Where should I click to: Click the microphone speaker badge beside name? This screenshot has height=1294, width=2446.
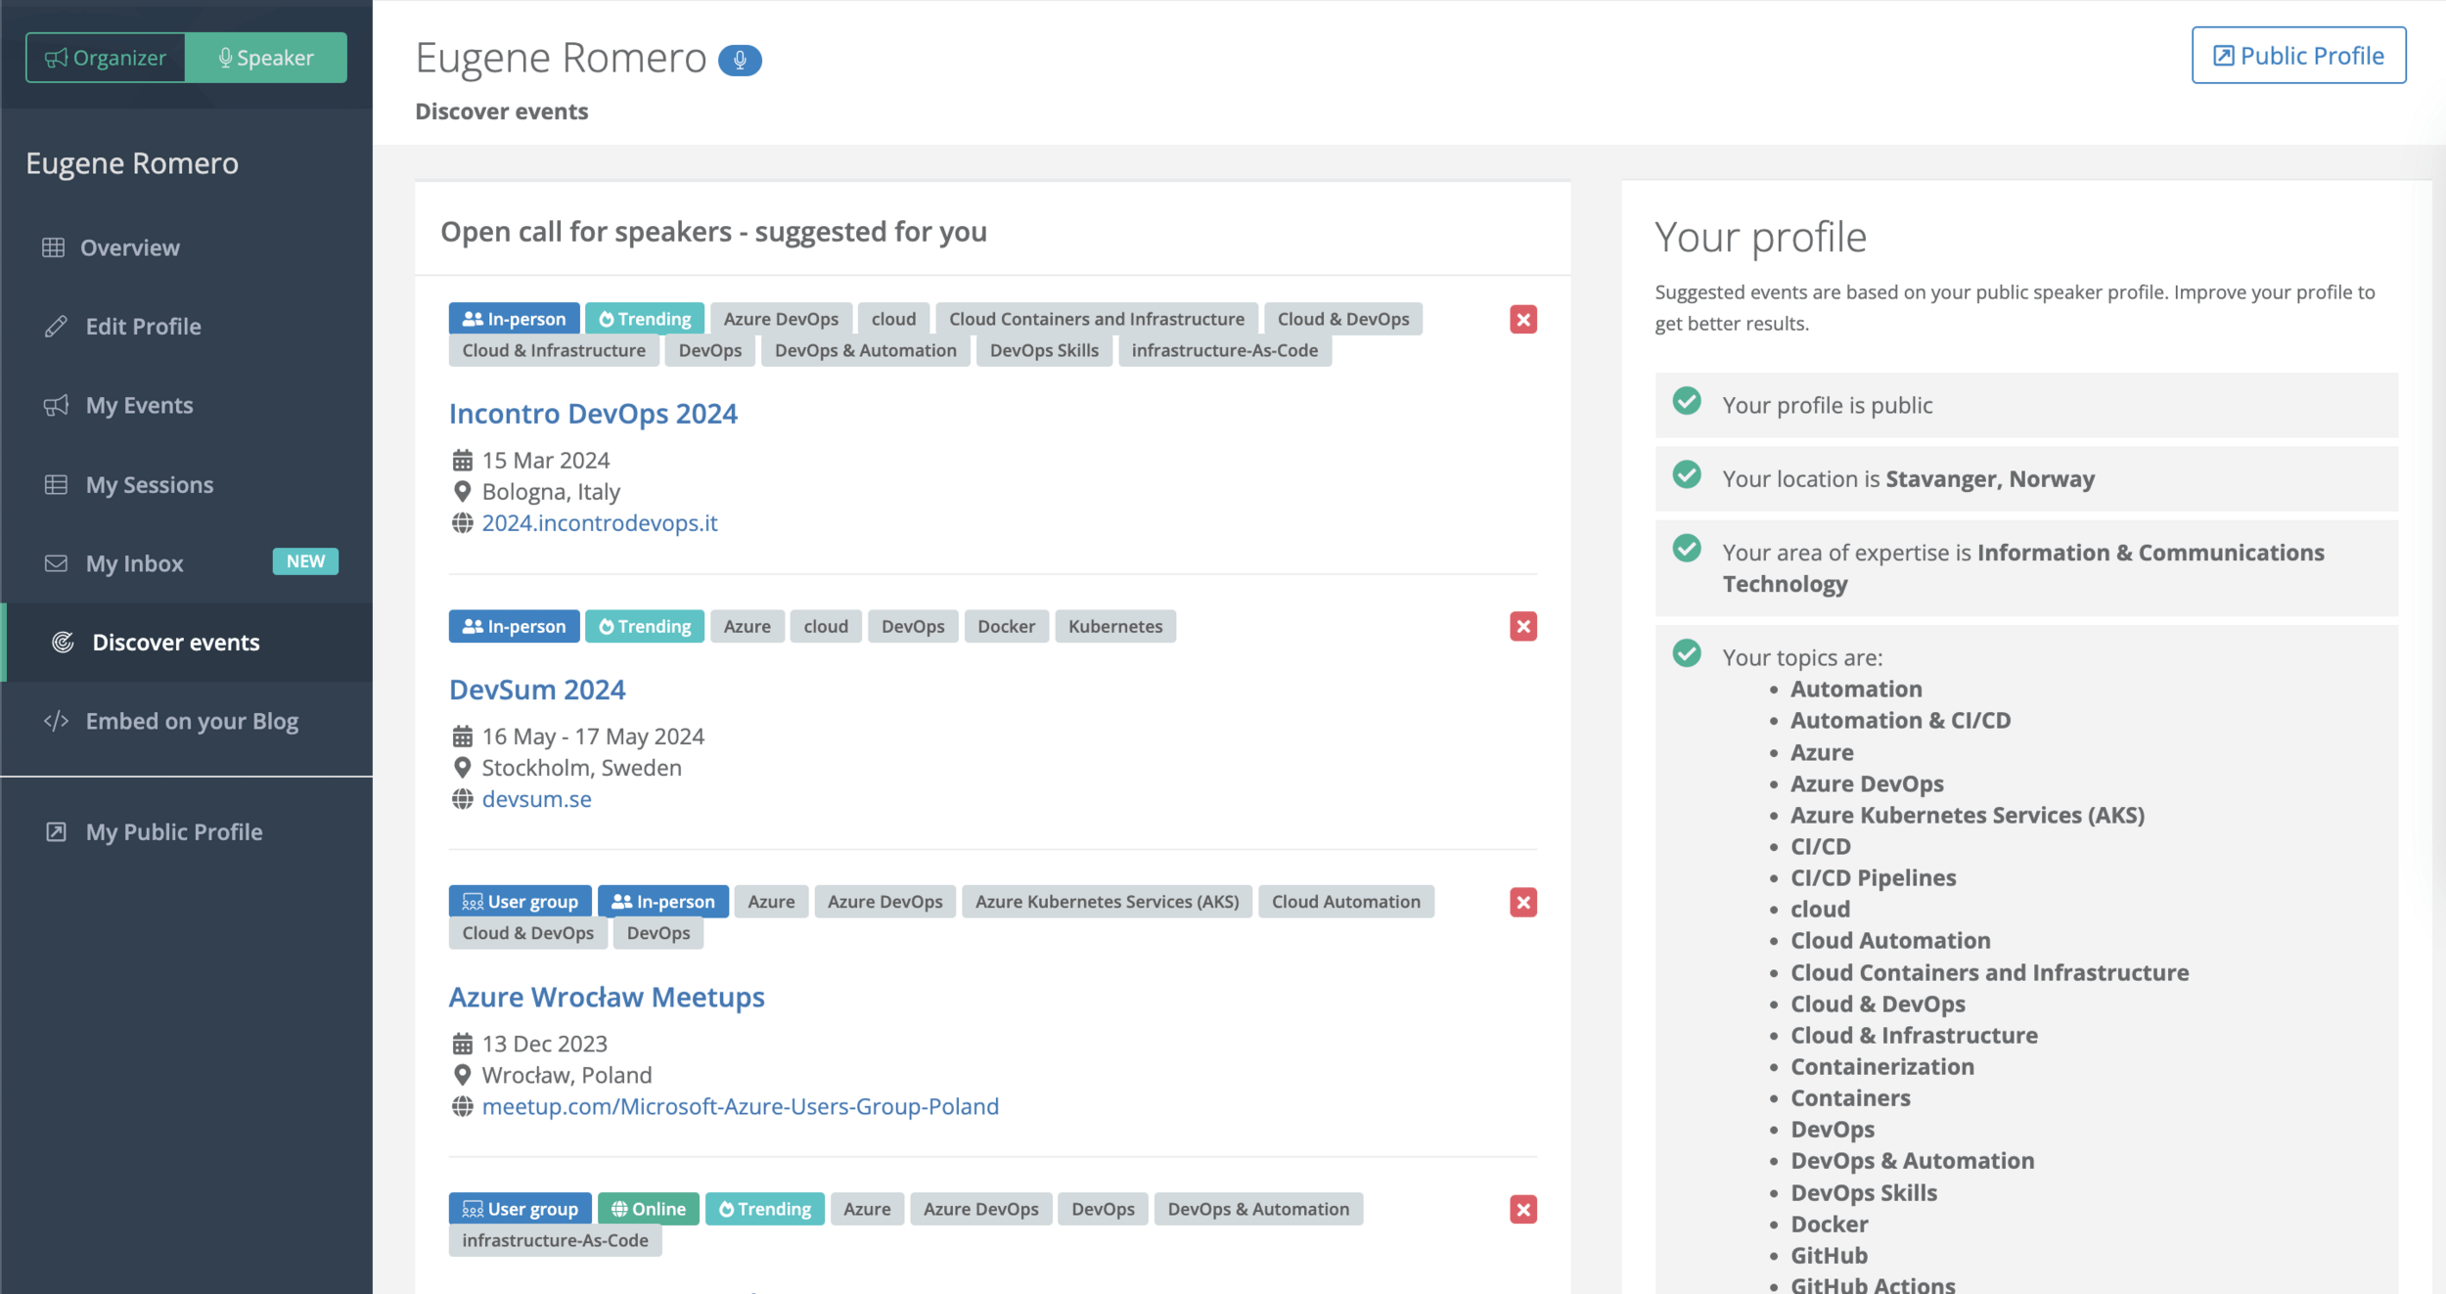point(740,61)
